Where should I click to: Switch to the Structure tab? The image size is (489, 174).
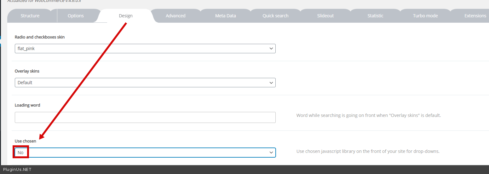click(x=30, y=16)
